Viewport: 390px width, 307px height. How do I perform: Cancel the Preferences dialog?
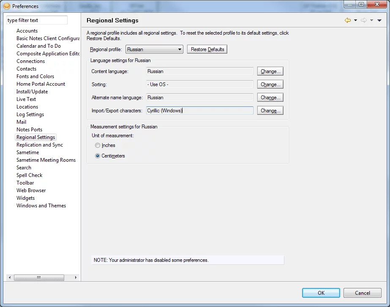(362, 293)
